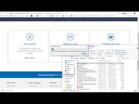Viewport: 139px width, 104px height.
Task: Click the Education footer heading
Action: [53, 83]
